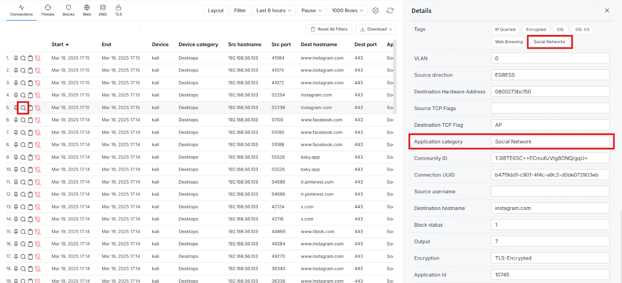
Task: Copy row 6 www.facebook.com connection
Action: pos(30,120)
